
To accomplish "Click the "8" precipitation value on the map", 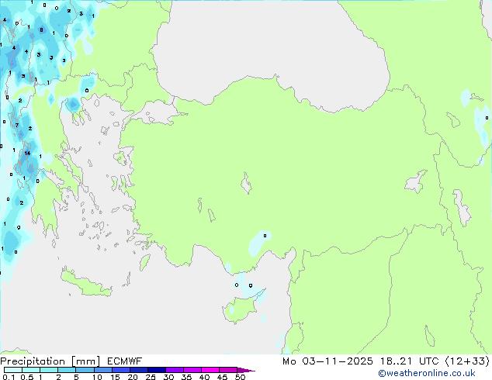I will pos(41,30).
